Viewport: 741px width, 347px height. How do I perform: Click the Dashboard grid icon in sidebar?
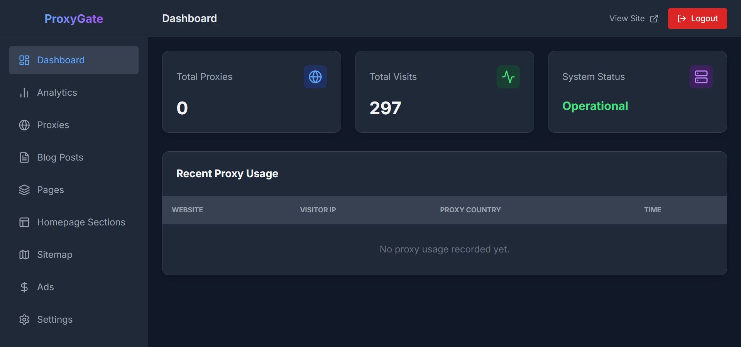tap(24, 60)
